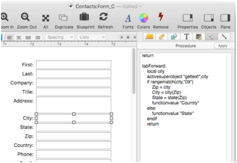
Task: Switch to the shapes appearance tab
Action: (174, 36)
